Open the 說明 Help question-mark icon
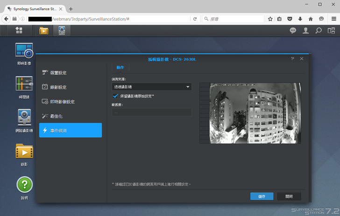Viewport: 340px width, 216px height. [24, 185]
